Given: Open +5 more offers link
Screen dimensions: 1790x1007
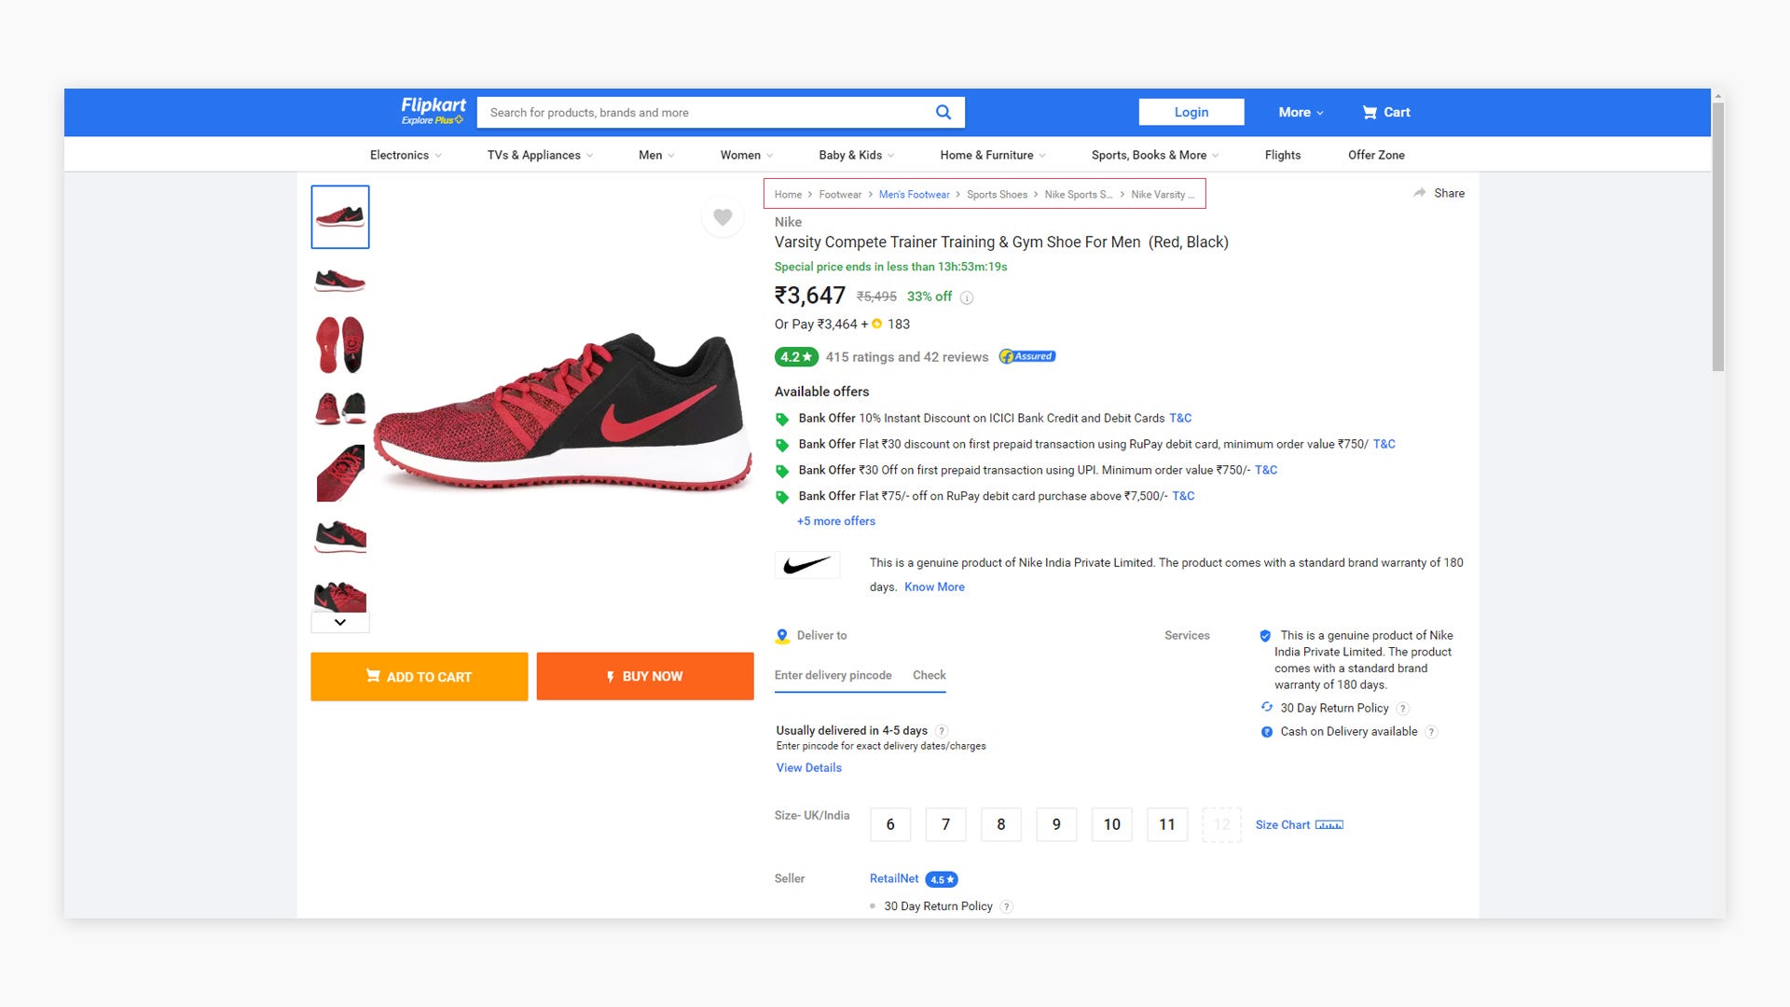Looking at the screenshot, I should pos(836,521).
